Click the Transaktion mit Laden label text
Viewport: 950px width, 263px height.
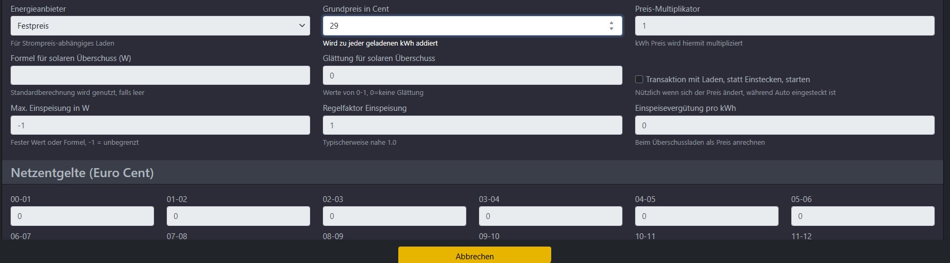(x=728, y=80)
